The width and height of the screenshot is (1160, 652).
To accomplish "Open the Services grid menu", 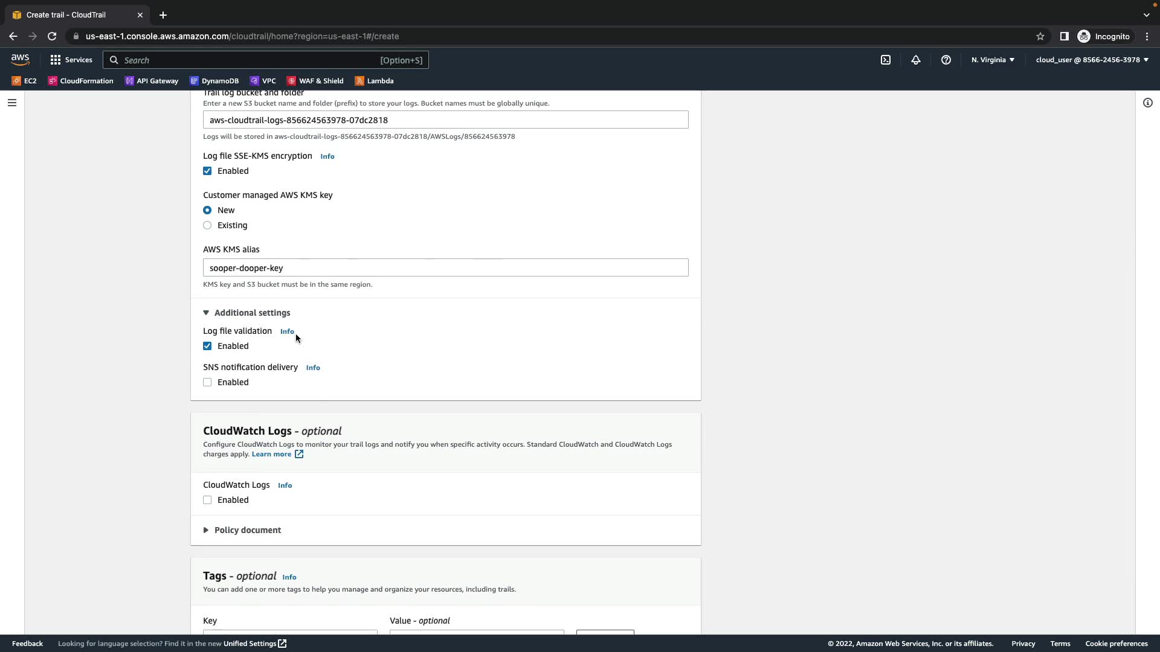I will (x=71, y=60).
